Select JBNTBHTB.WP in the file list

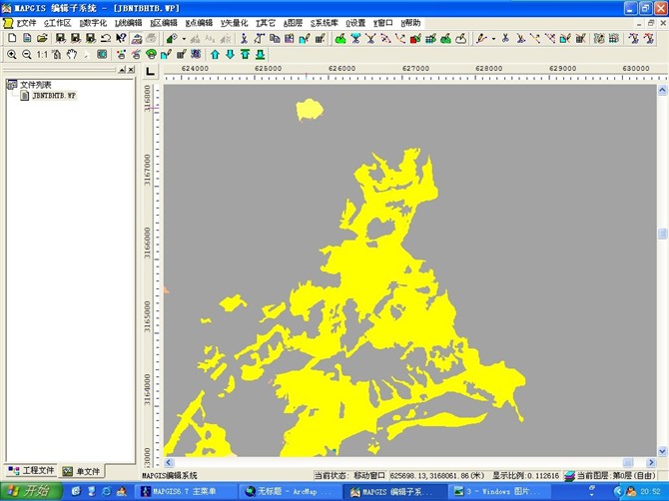tap(54, 96)
